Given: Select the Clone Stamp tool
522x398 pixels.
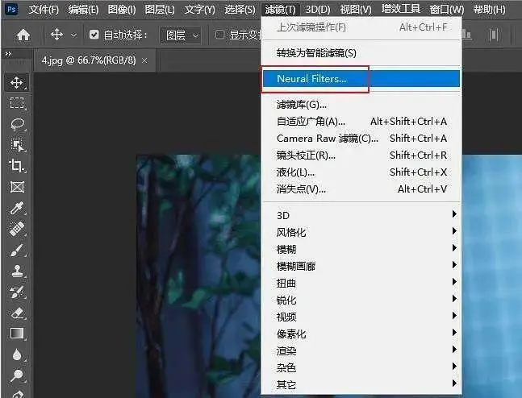Looking at the screenshot, I should click(17, 271).
